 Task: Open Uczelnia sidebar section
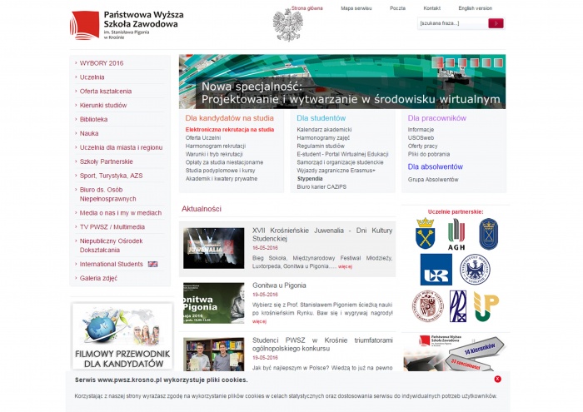pyautogui.click(x=92, y=77)
